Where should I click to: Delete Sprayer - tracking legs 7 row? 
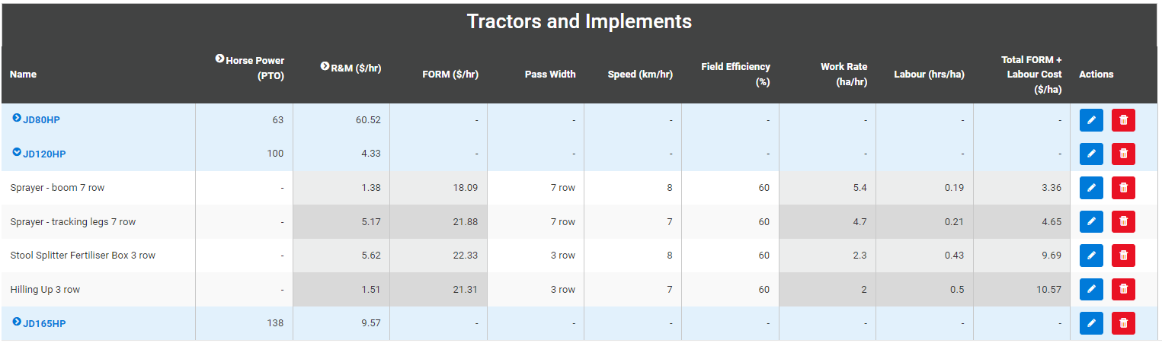[1123, 221]
